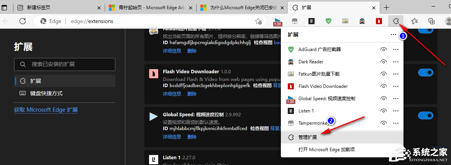451x165 pixels.
Task: Open the Global Speed toolbar icon
Action: 277,21
